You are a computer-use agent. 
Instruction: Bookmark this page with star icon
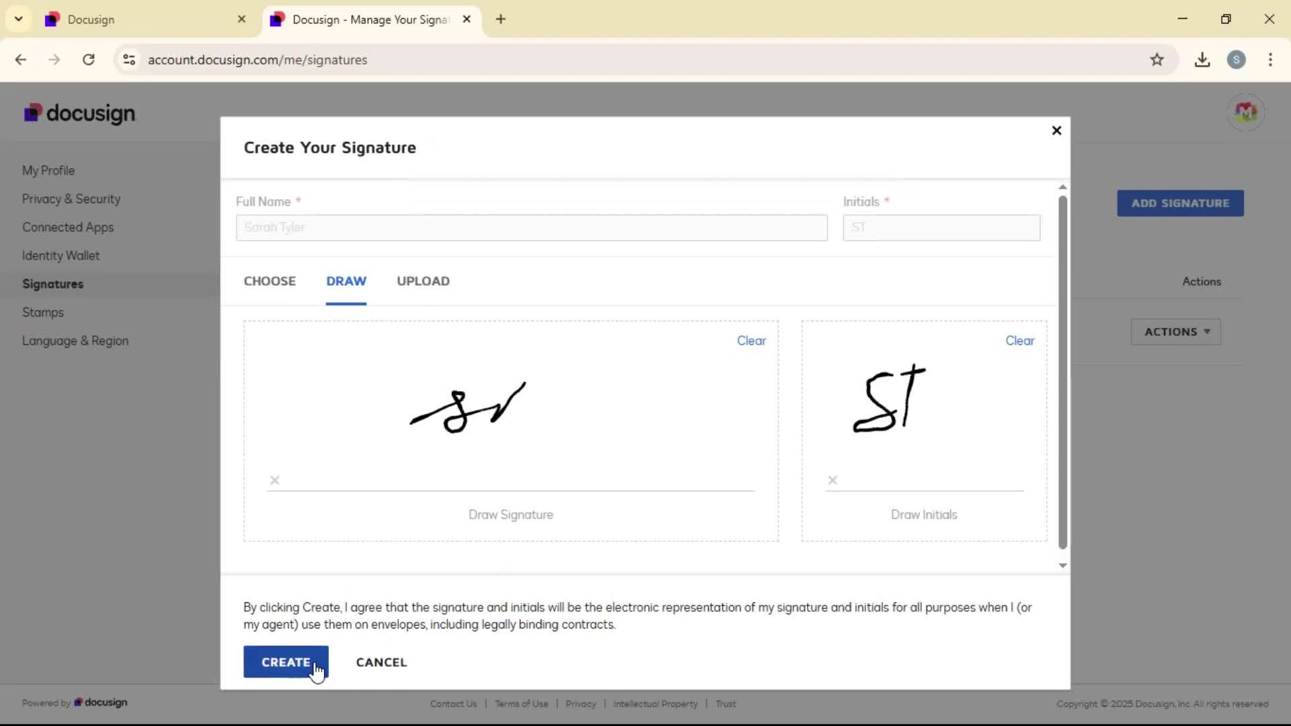click(1157, 60)
